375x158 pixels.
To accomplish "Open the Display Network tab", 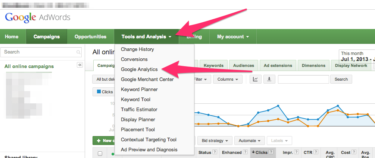I will tap(351, 65).
